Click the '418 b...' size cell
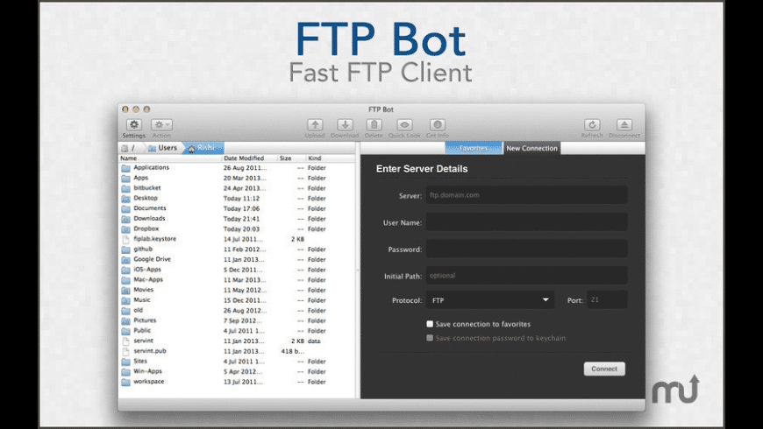The image size is (763, 429). [x=292, y=351]
